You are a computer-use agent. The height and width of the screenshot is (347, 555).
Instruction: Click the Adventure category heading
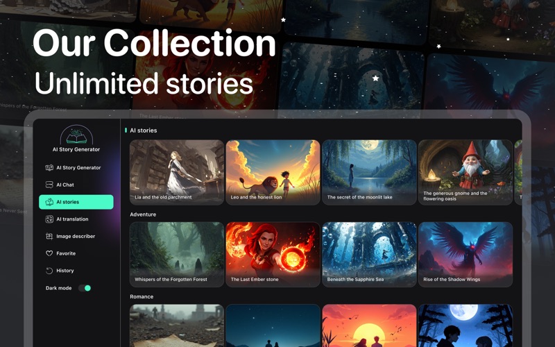[x=143, y=214]
